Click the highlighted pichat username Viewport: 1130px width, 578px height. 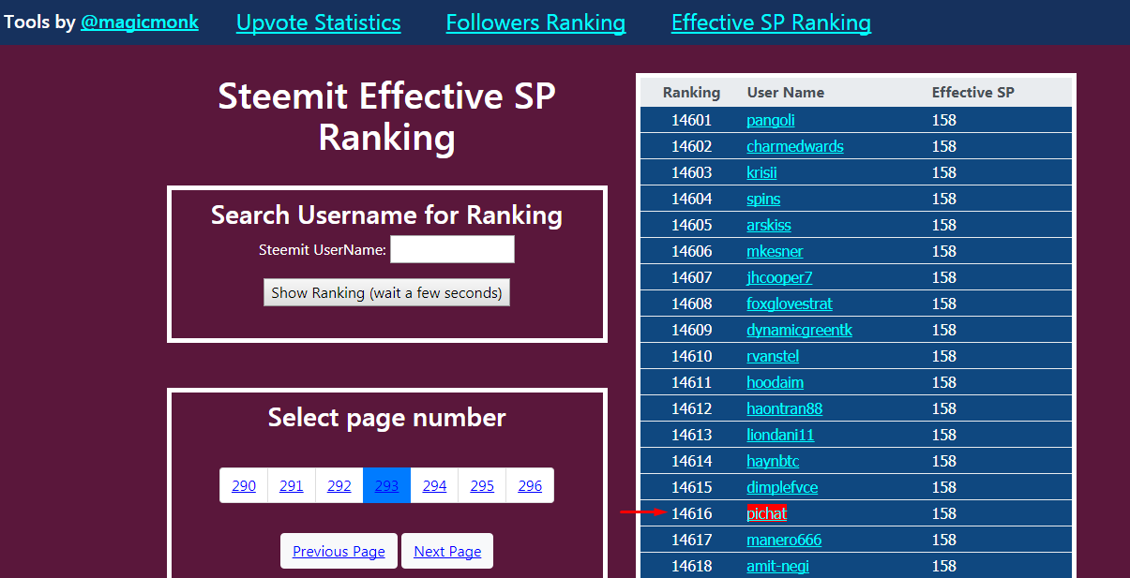click(767, 513)
